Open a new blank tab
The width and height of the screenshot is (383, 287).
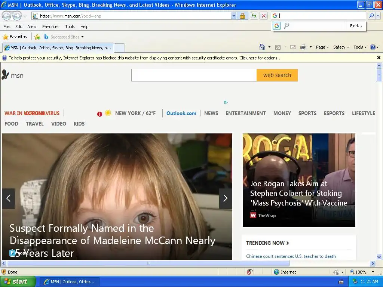point(119,48)
